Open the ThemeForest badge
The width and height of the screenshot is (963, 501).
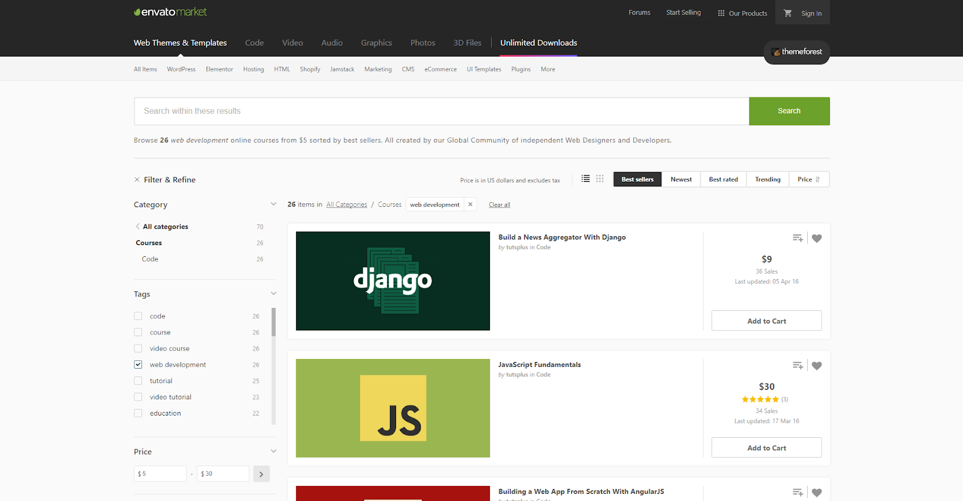point(797,52)
